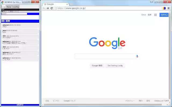172x107 pixels.
Task: Open the ビジネス footer link
Action: (56, 101)
